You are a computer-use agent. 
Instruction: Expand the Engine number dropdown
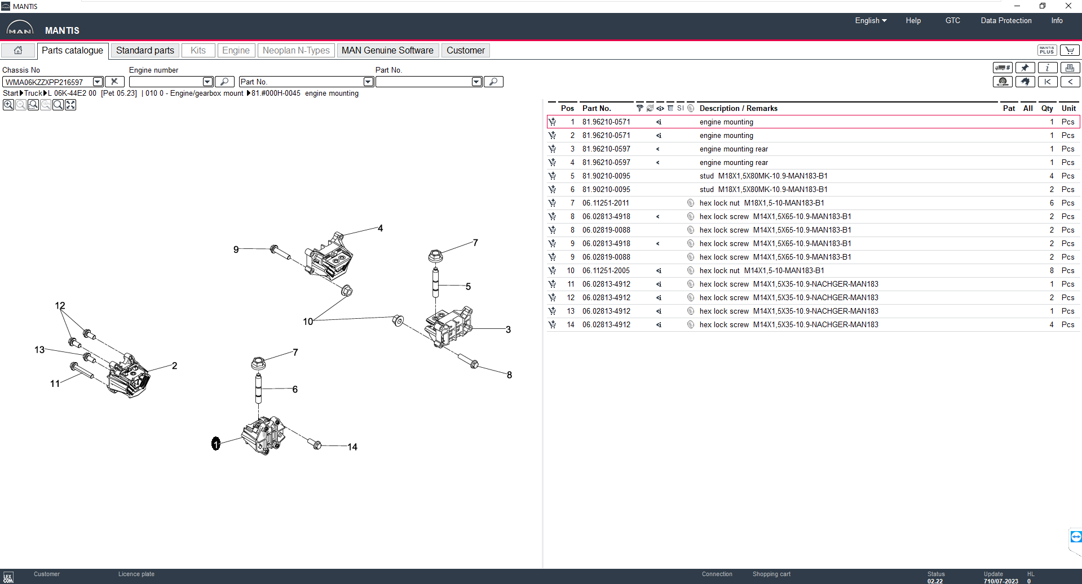click(207, 82)
